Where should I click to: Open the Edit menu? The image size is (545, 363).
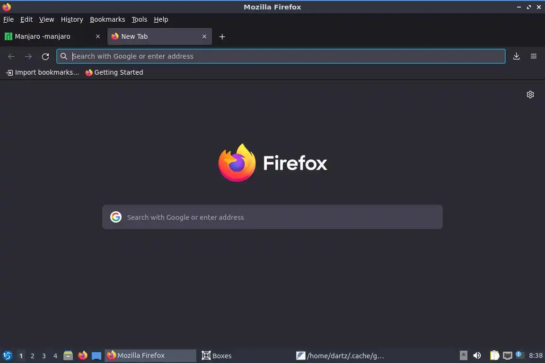26,19
